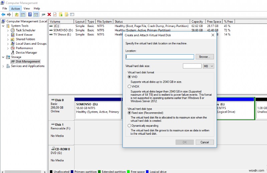Viewport: 267px width, 173px height.
Task: Click the CD-ROM 0 disc icon
Action: 53,149
